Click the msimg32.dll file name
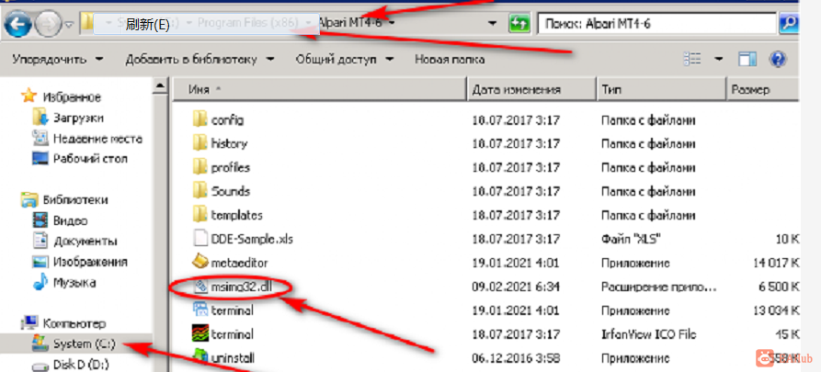This screenshot has height=372, width=821. [243, 287]
